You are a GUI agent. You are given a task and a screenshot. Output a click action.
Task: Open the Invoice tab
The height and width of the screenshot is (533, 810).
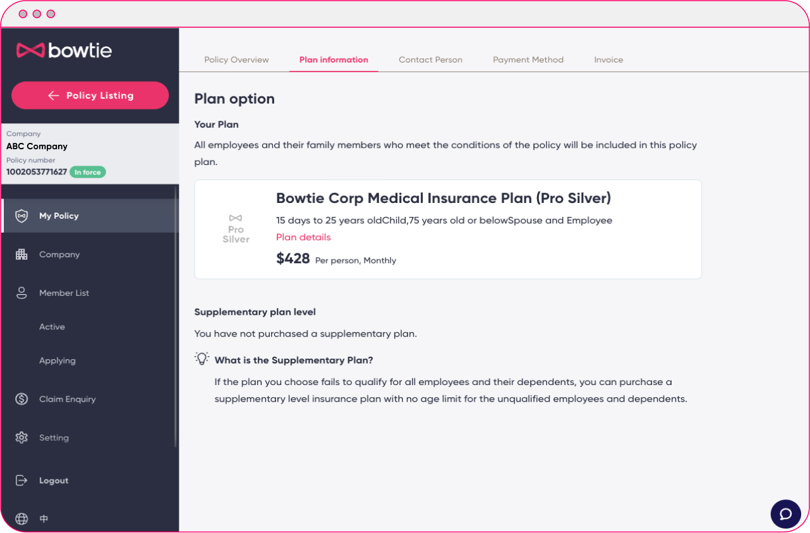click(608, 59)
